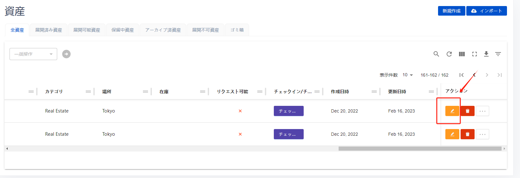Go to the first page
This screenshot has width=520, height=178.
tap(461, 75)
